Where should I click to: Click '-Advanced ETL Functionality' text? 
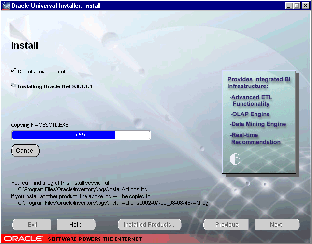pos(251,100)
